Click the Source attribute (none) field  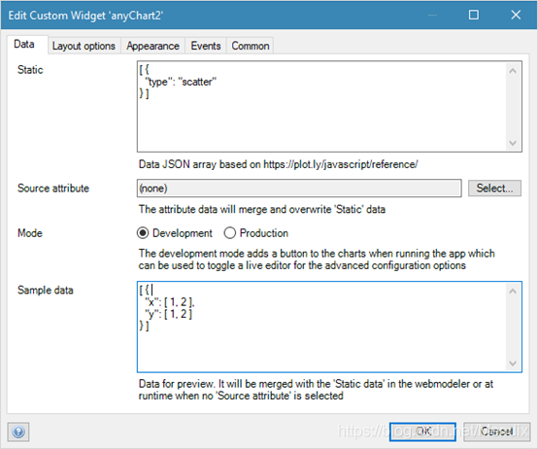299,189
